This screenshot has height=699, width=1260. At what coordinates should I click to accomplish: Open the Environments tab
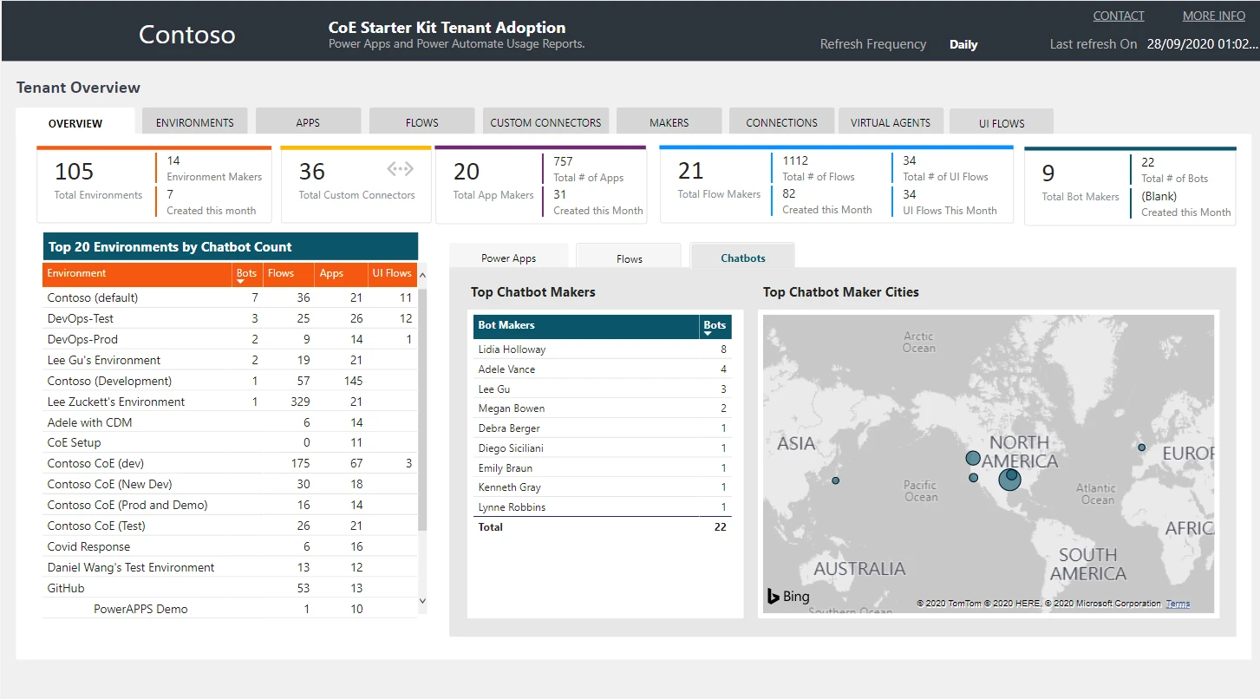(195, 122)
